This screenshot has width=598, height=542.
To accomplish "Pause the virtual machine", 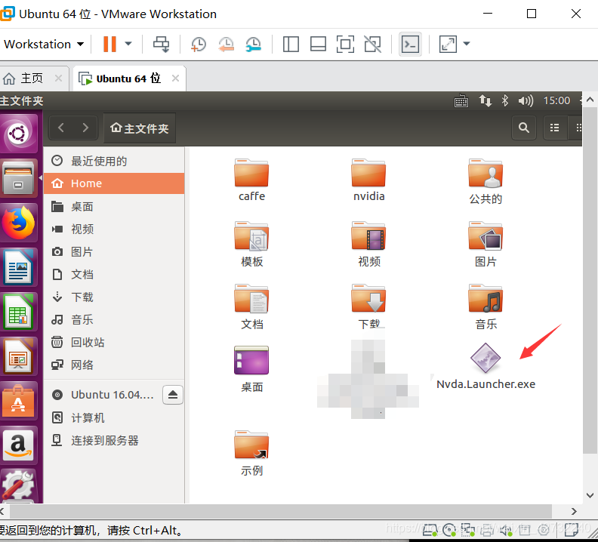I will click(109, 44).
